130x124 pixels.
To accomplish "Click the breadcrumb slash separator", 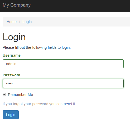I will pos(20,22).
